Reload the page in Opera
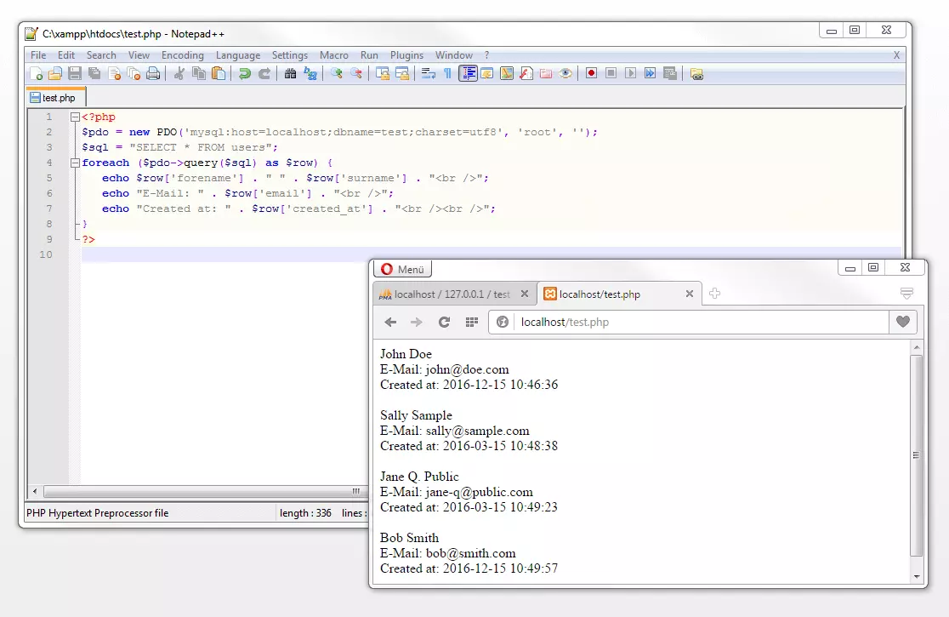 444,323
